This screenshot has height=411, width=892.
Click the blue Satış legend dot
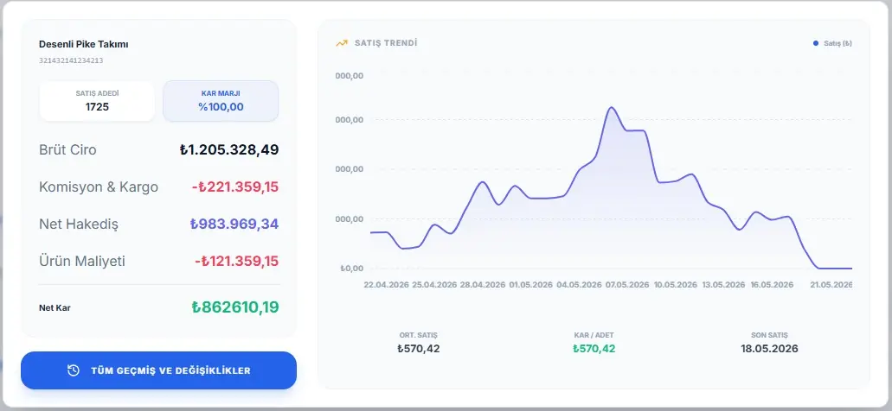pos(816,43)
